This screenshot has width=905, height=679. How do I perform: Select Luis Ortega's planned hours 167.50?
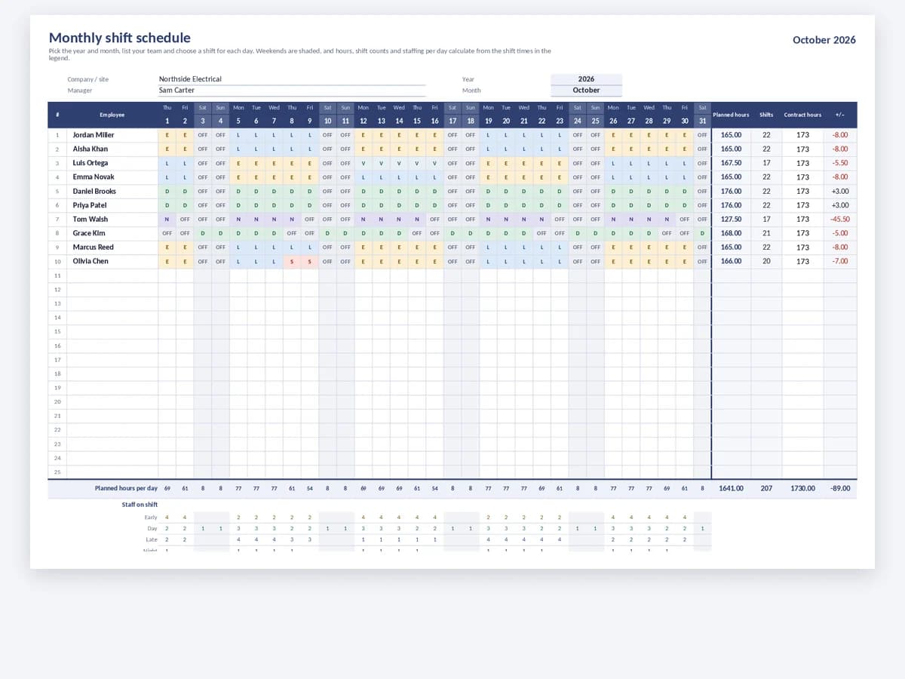(731, 163)
